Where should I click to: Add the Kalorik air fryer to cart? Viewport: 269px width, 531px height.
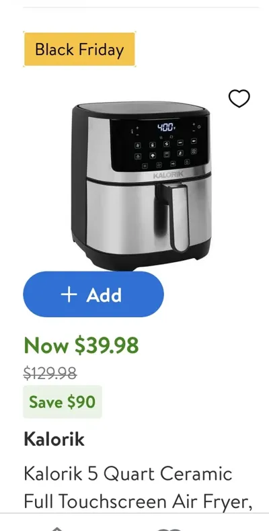point(93,294)
